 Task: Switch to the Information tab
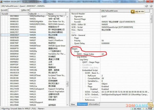click(94, 104)
